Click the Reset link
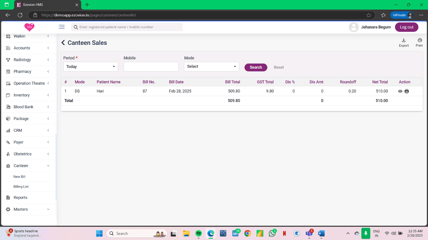Screen dimensions: 428x240 click(279, 67)
